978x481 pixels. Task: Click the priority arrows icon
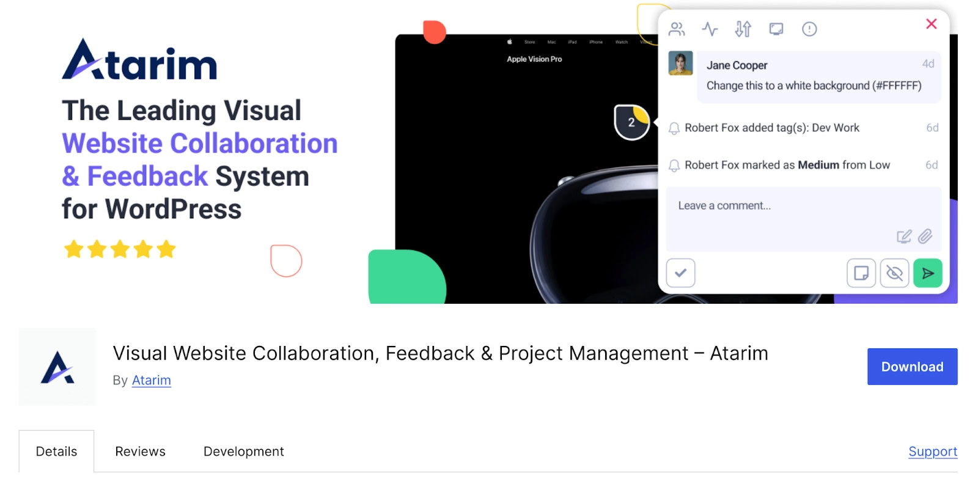743,29
